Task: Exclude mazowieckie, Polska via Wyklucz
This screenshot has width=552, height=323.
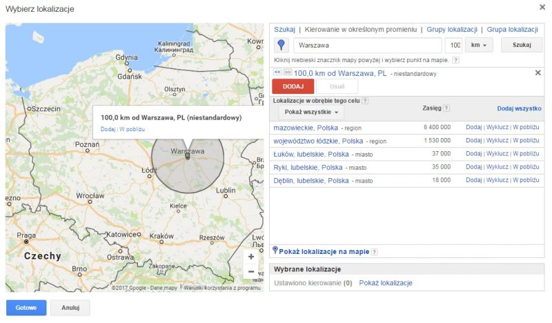Action: pos(497,128)
